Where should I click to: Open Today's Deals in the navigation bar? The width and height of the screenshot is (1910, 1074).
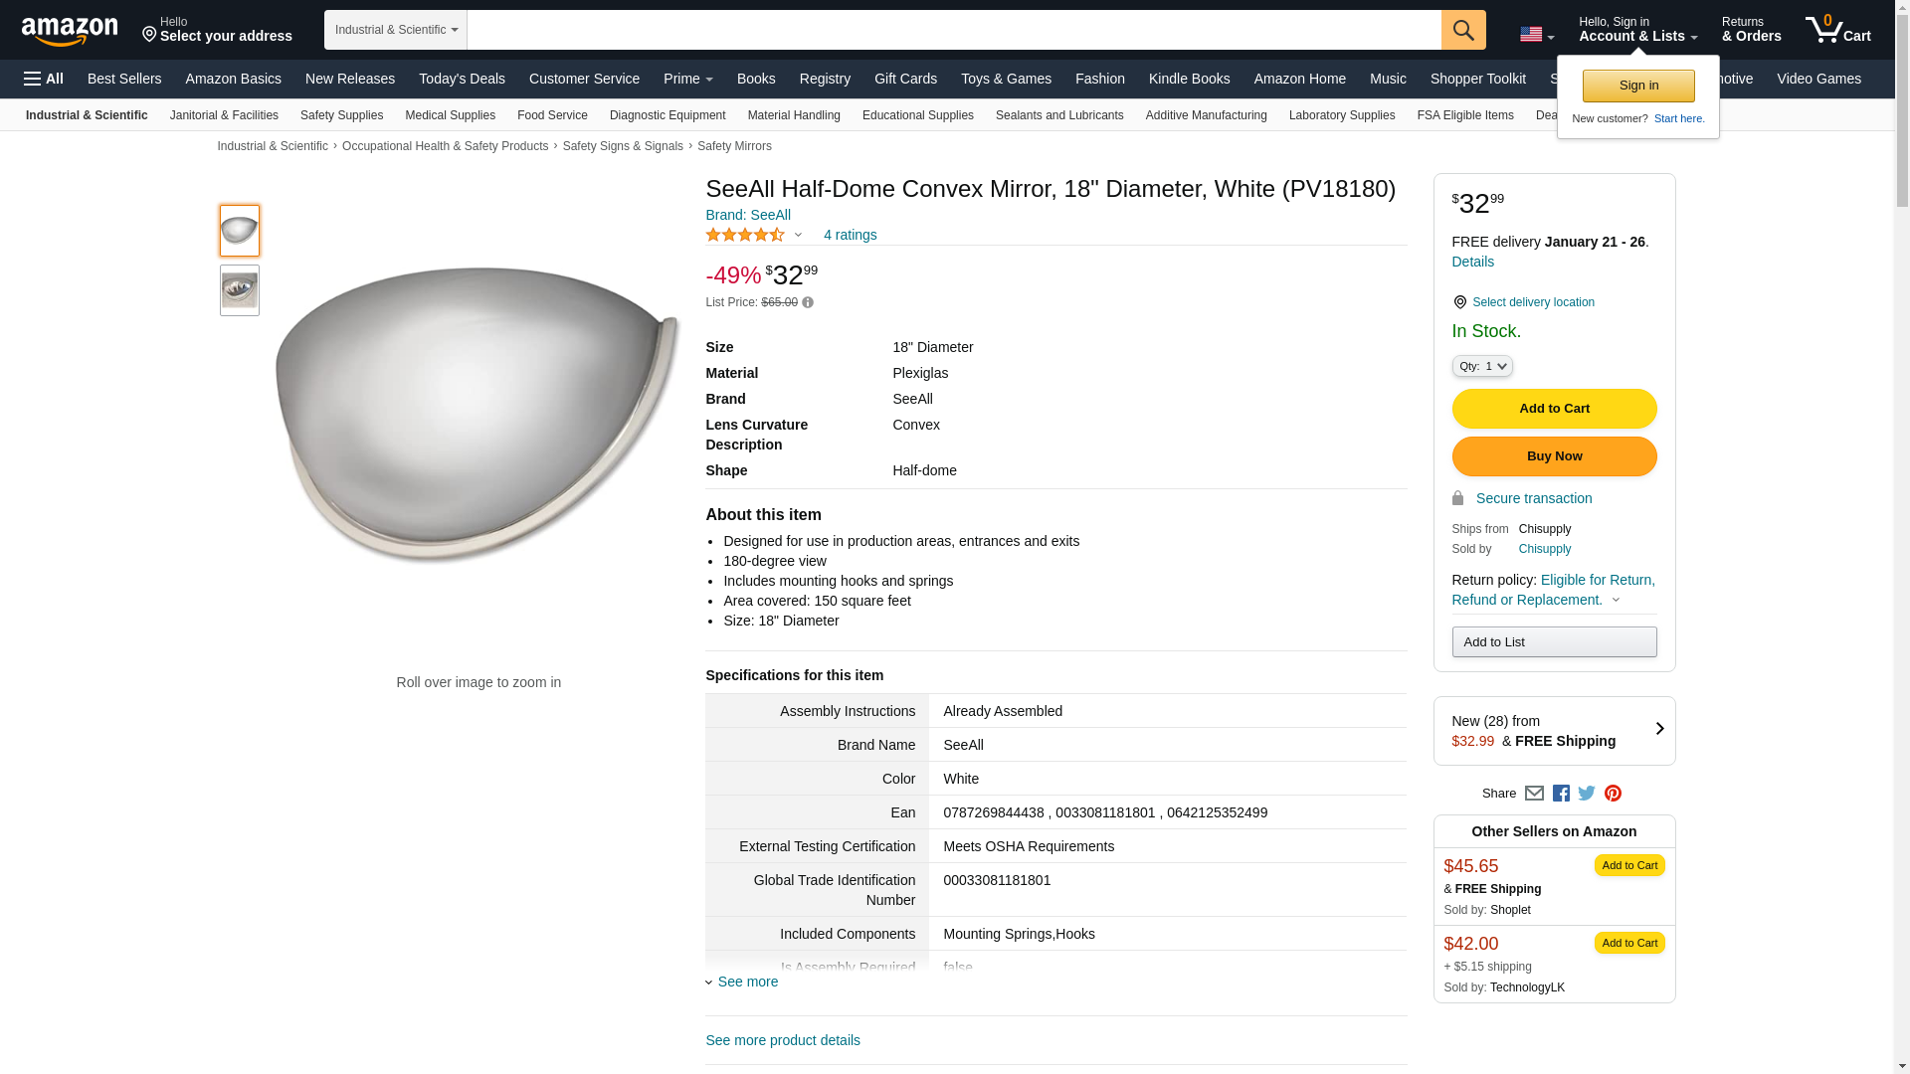462,79
